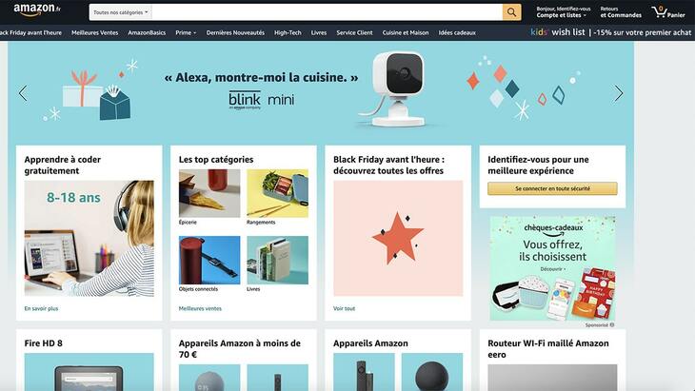This screenshot has height=391, width=695.
Task: Select High-Tech in navigation bar
Action: (288, 32)
